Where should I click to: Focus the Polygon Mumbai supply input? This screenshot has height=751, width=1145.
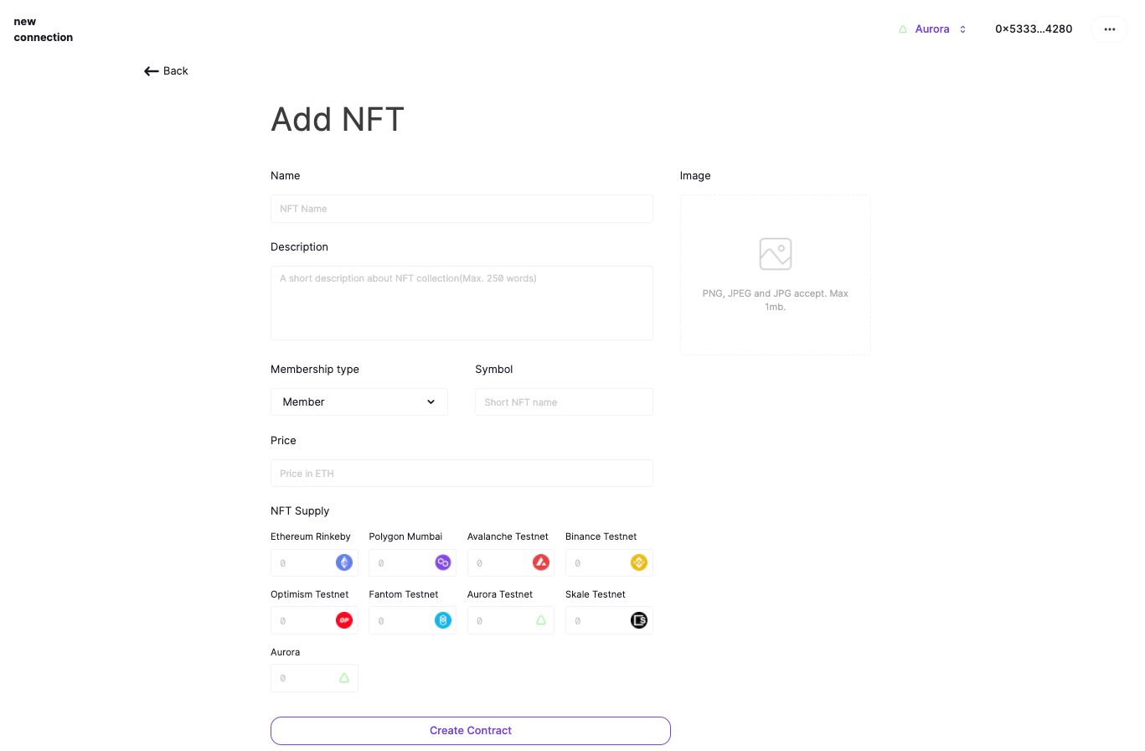412,562
